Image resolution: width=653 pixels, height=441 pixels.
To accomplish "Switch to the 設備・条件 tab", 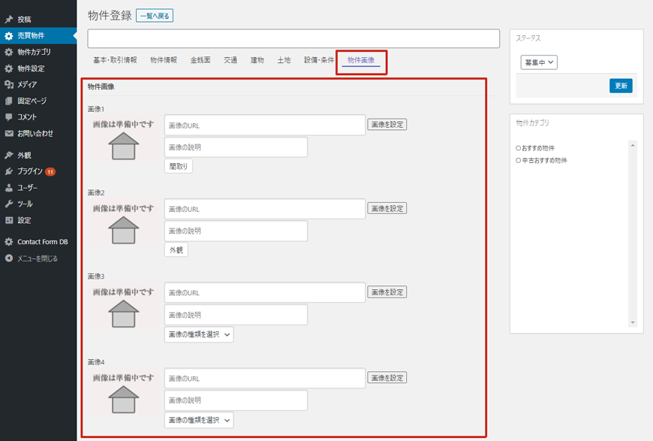I will [319, 60].
